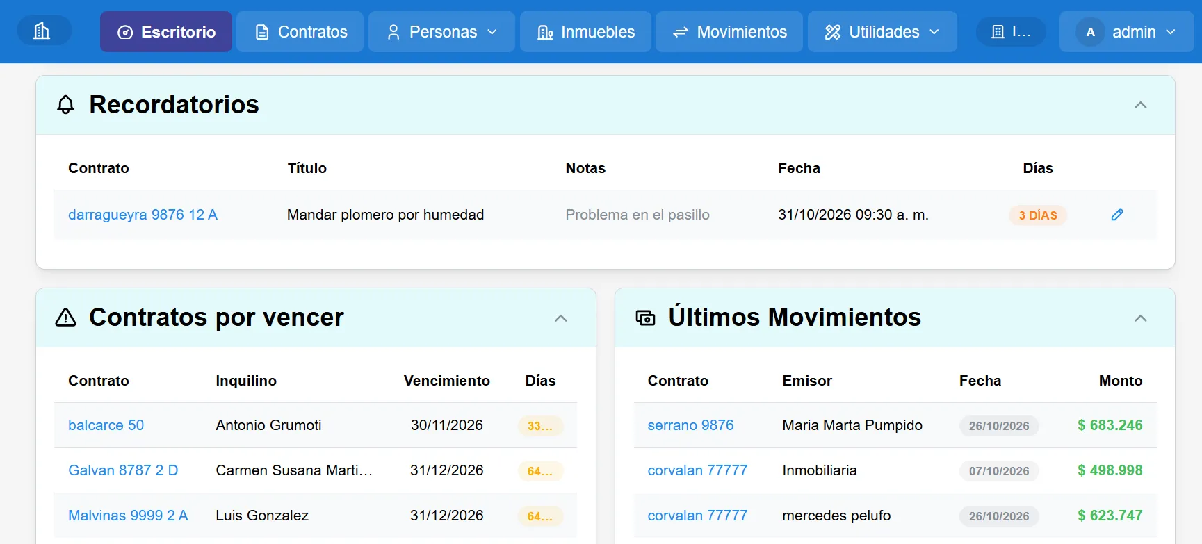Click the amount $ 623.747
1202x544 pixels.
1110,516
